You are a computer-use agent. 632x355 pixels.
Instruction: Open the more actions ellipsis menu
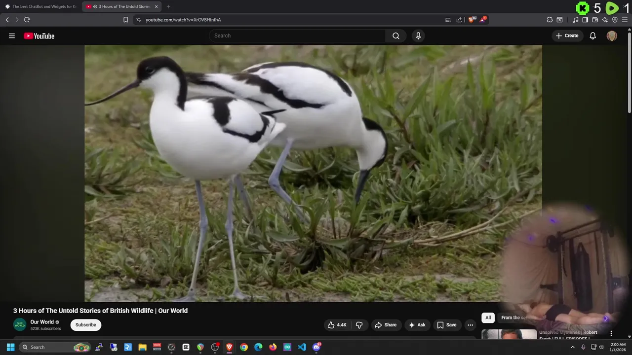[x=470, y=325]
